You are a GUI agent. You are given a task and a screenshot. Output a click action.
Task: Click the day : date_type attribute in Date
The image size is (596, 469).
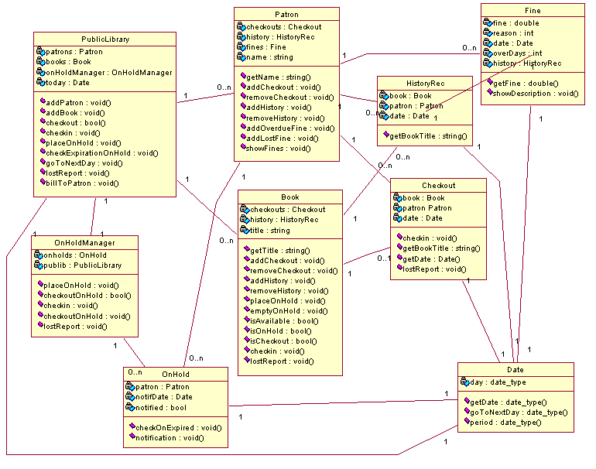coord(497,382)
